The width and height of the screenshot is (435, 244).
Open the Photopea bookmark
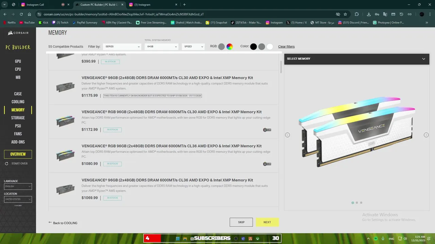click(388, 23)
